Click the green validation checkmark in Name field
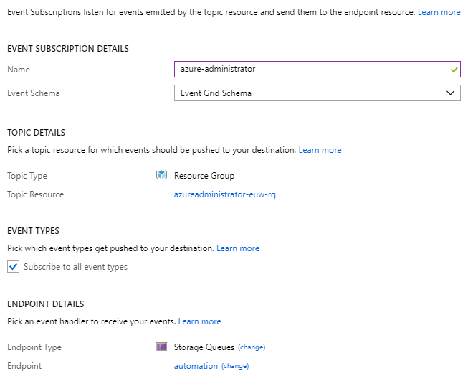 453,70
